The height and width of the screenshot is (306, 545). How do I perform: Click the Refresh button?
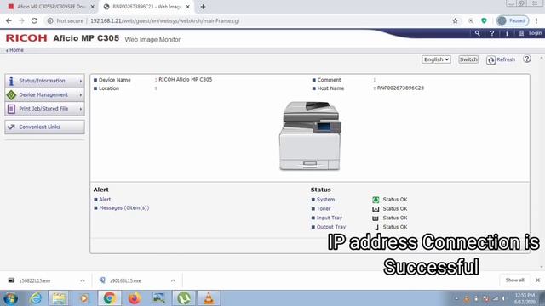coord(501,59)
